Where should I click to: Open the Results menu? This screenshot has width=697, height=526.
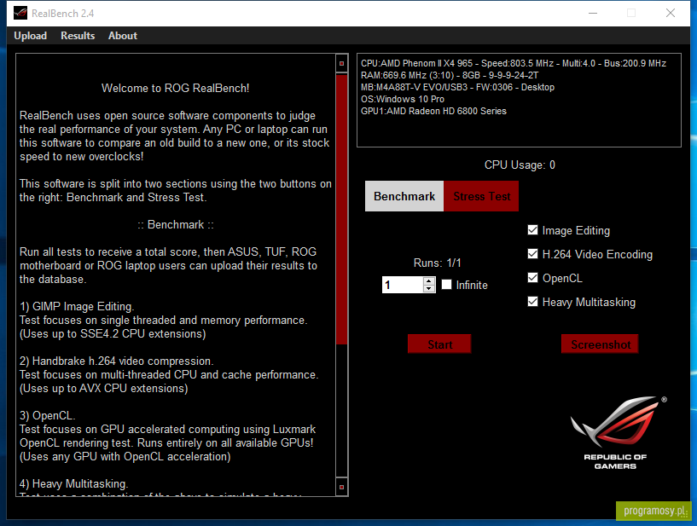pyautogui.click(x=78, y=36)
